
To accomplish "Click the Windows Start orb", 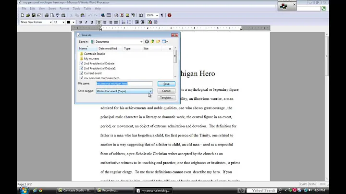I will coord(24,190).
